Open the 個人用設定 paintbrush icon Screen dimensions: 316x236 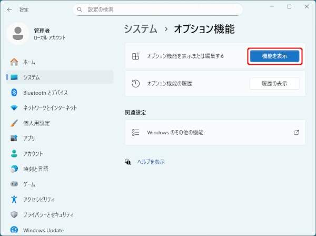click(14, 123)
